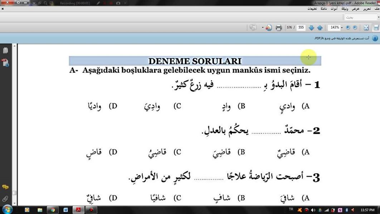
Task: Open the عرض menu
Action: click(x=356, y=9)
